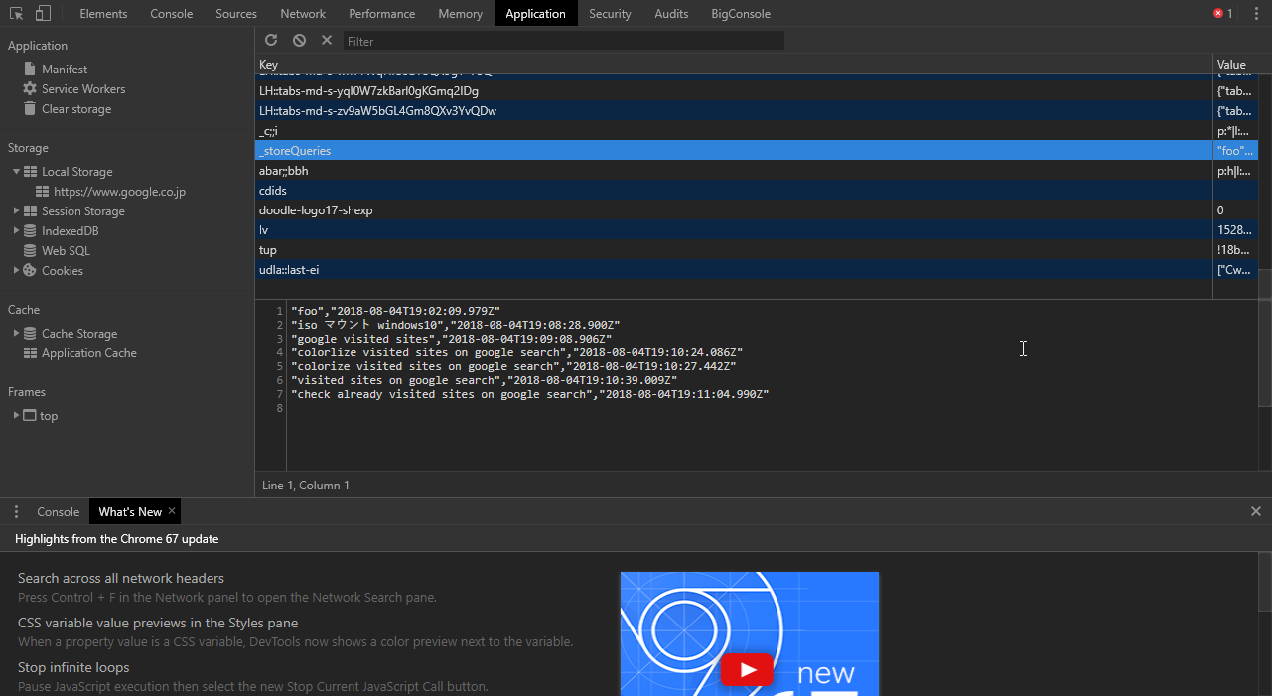Image resolution: width=1272 pixels, height=696 pixels.
Task: Click the inspect element picker icon
Action: (17, 13)
